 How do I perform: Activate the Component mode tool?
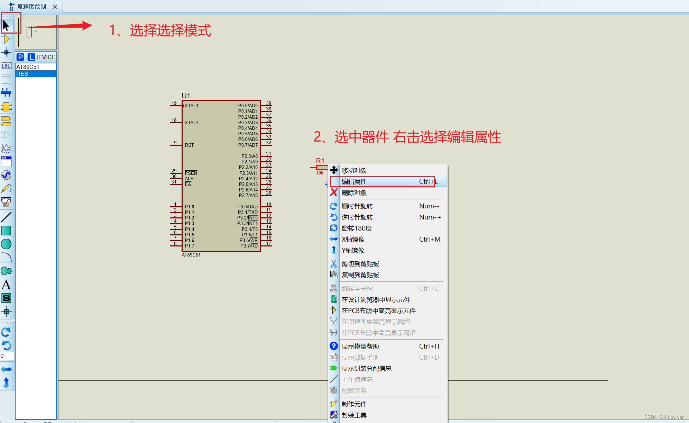click(6, 39)
